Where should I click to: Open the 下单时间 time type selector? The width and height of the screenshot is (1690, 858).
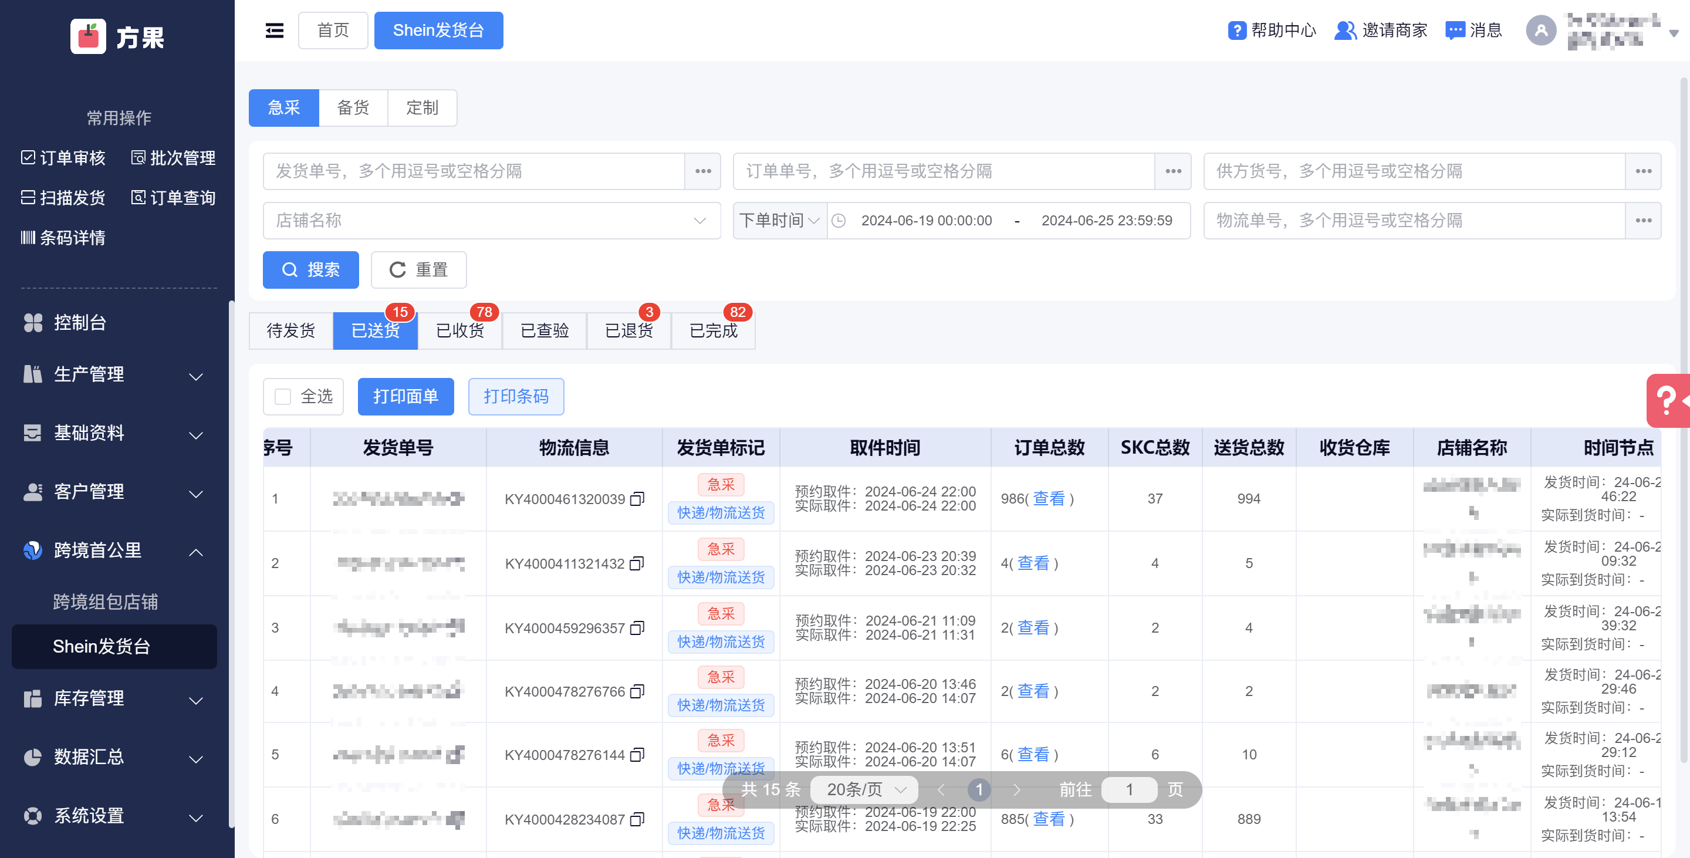(x=779, y=221)
